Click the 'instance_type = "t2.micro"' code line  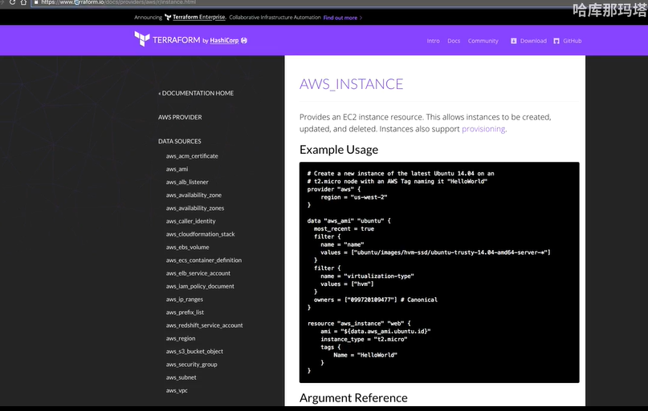pos(364,339)
